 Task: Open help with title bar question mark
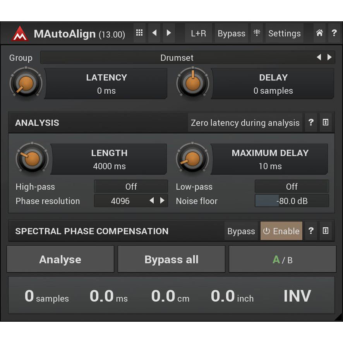pos(334,33)
